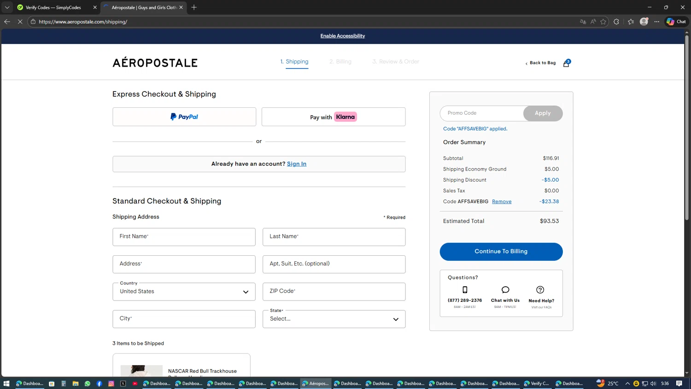
Task: Focus the Apt, Suit, Etc. field
Action: 334,264
